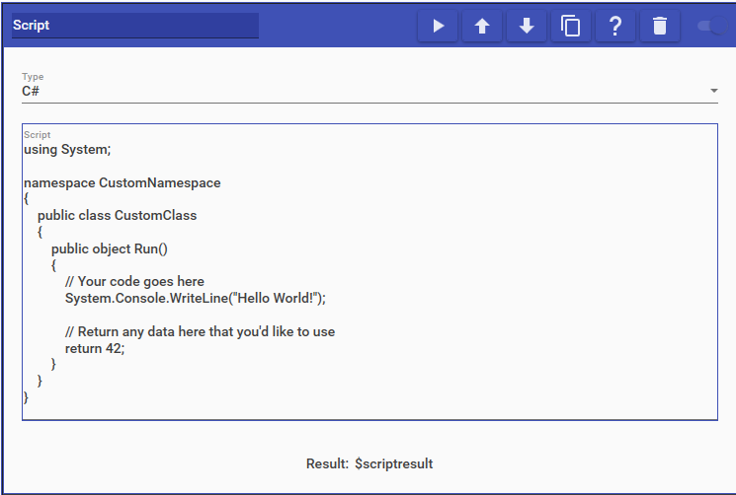Click the '// Your code goes here' comment
Viewport: 736px width, 495px height.
(134, 281)
